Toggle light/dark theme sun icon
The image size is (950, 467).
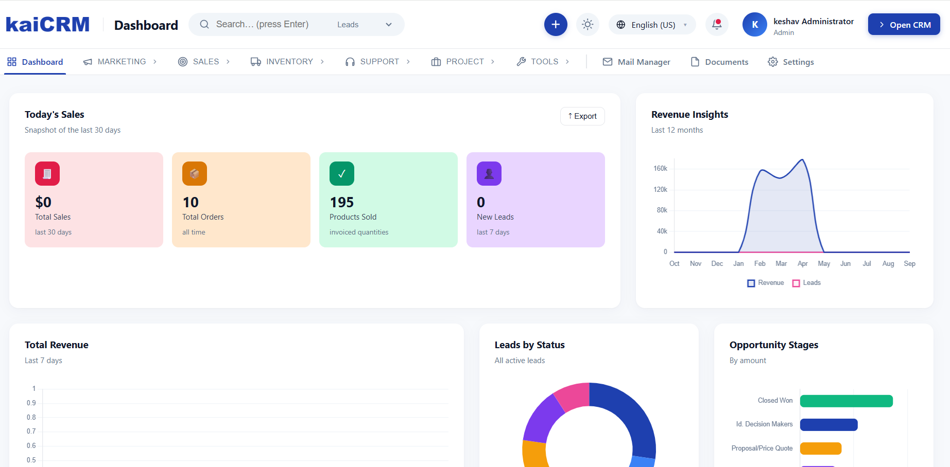(588, 24)
